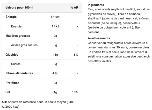
Task: Click the '18g' carbohydrate value
Action: [55, 55]
